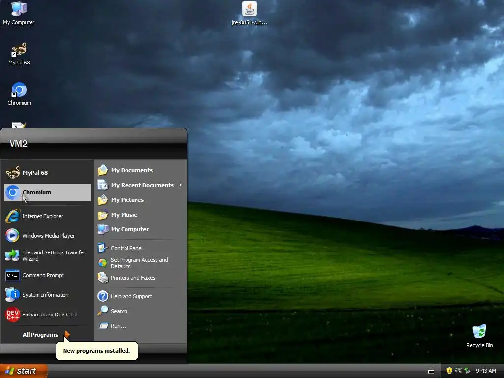Open Search label entry
The height and width of the screenshot is (378, 504).
pos(119,311)
